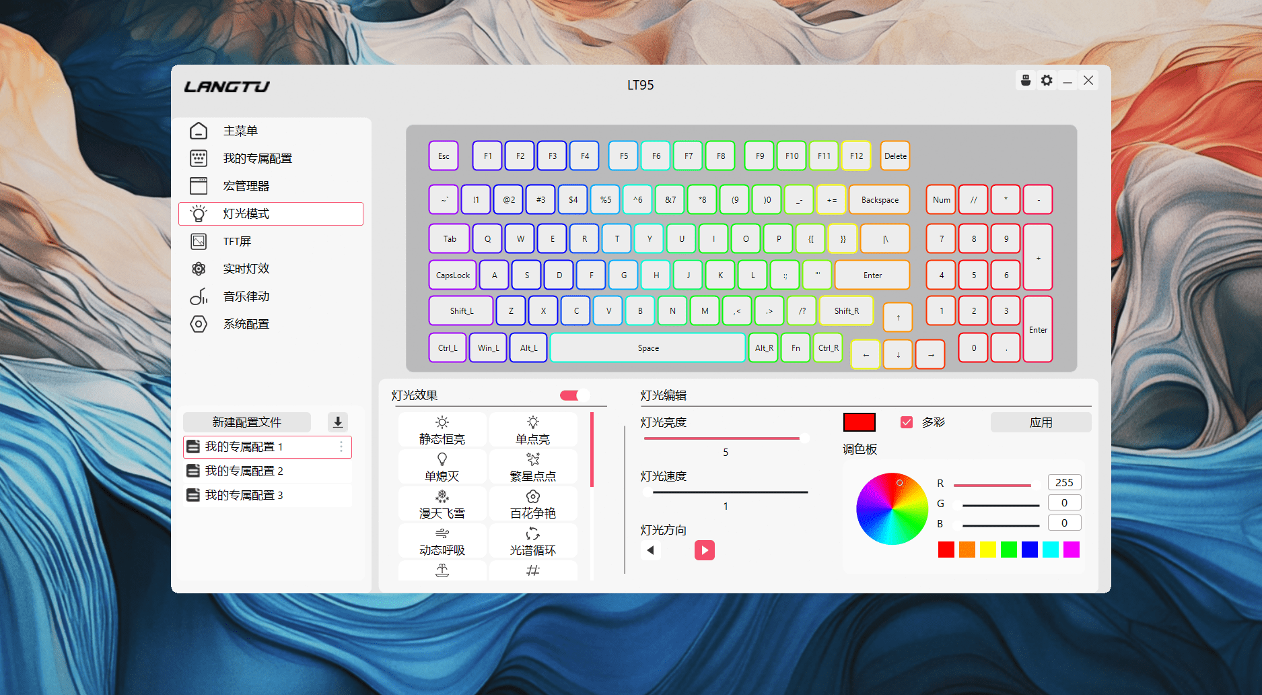Choose the 单点亮 single-key light effect
1262x695 pixels.
point(532,430)
